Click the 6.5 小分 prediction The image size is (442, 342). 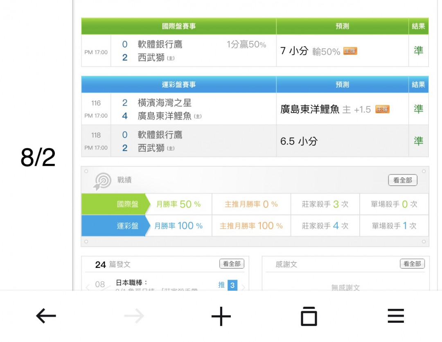point(299,141)
